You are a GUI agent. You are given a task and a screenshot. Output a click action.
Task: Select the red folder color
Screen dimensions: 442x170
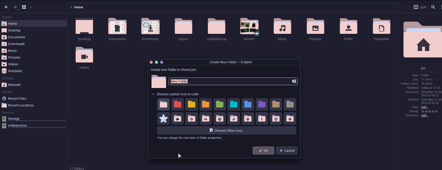[x=178, y=105]
